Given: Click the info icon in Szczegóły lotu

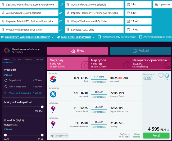Looking at the screenshot, I should tap(52, 136).
